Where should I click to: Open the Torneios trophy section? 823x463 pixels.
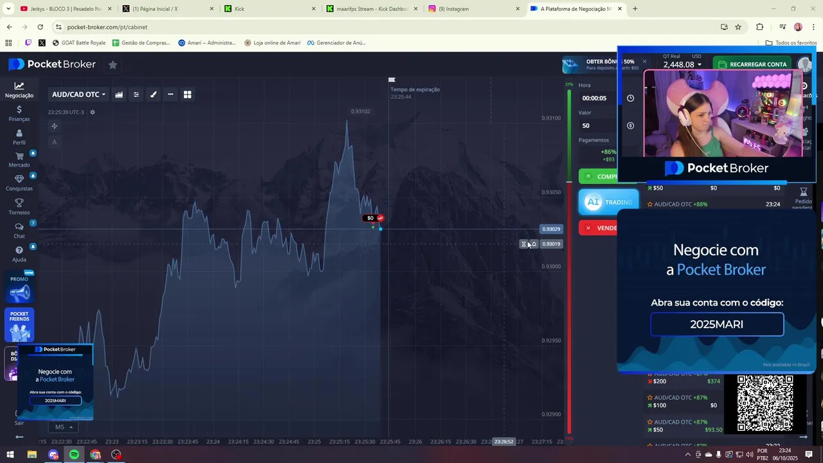(19, 207)
